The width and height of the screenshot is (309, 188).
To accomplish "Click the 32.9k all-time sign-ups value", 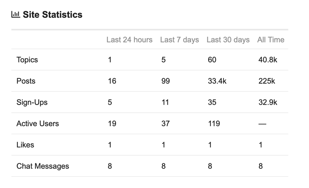I will click(268, 102).
